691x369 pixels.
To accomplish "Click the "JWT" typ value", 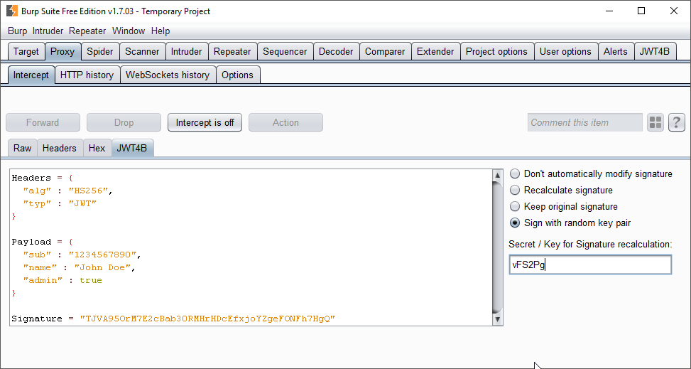I will pos(82,203).
